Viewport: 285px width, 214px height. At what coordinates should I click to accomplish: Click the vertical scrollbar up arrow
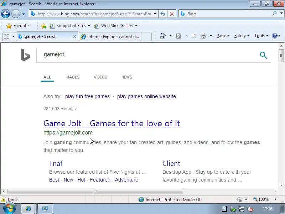point(281,46)
